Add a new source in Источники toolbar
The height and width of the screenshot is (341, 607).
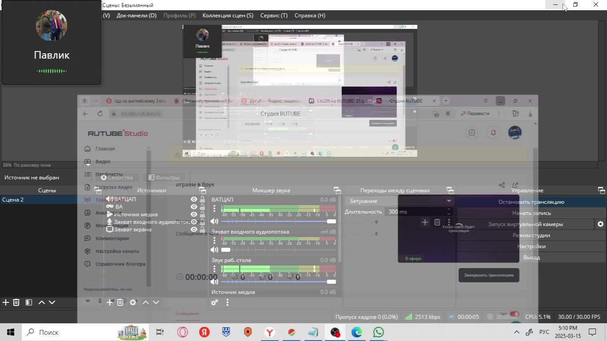[x=109, y=302]
